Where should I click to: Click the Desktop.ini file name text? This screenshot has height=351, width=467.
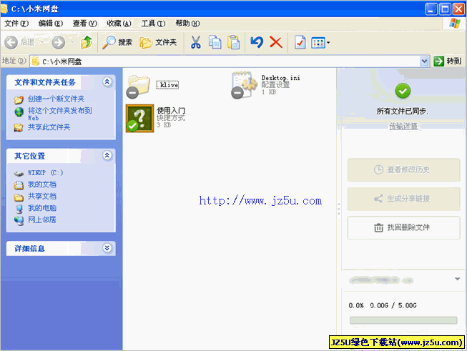pyautogui.click(x=280, y=78)
